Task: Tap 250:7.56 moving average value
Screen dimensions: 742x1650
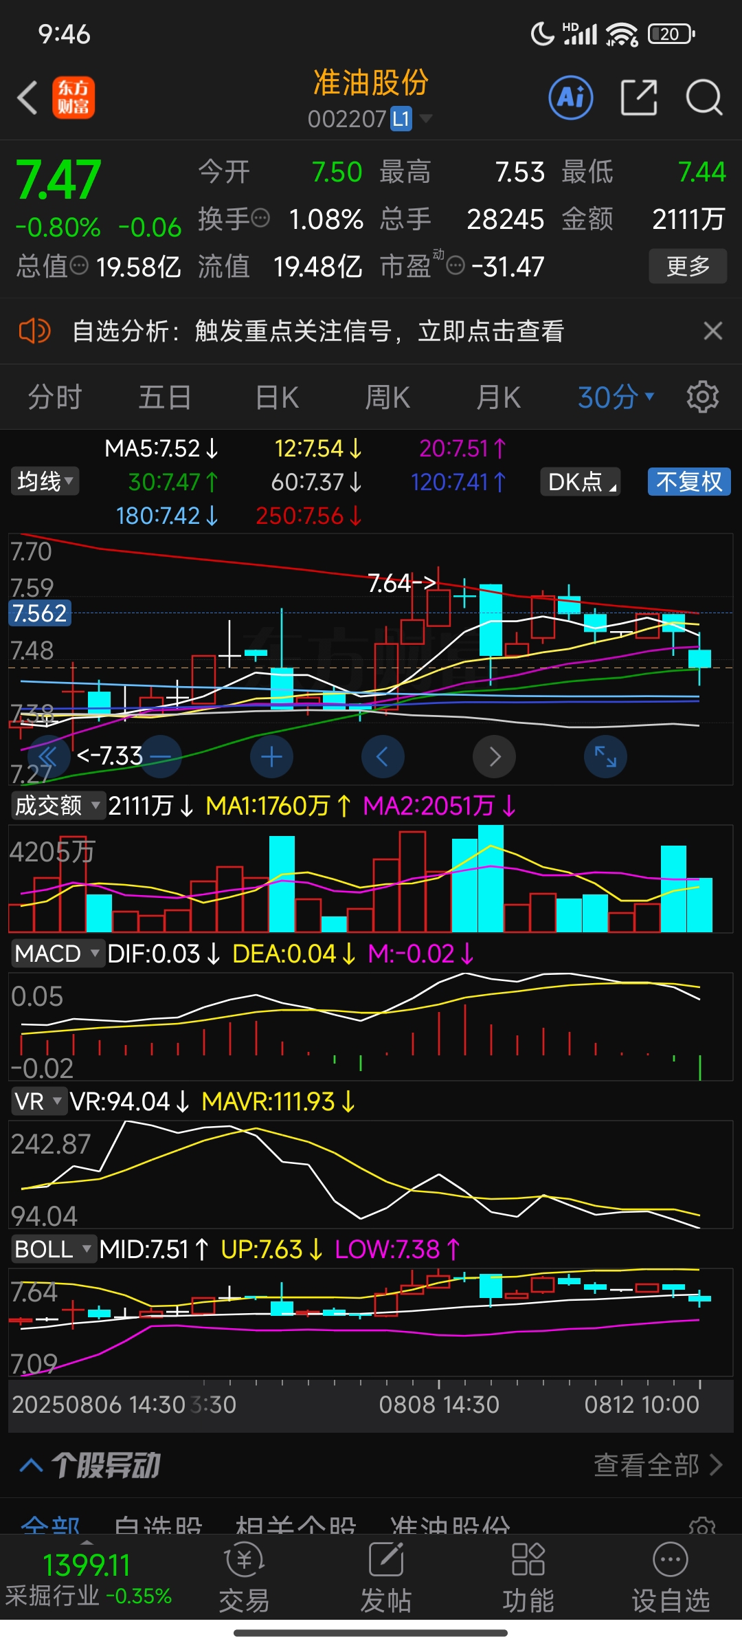Action: 309,516
